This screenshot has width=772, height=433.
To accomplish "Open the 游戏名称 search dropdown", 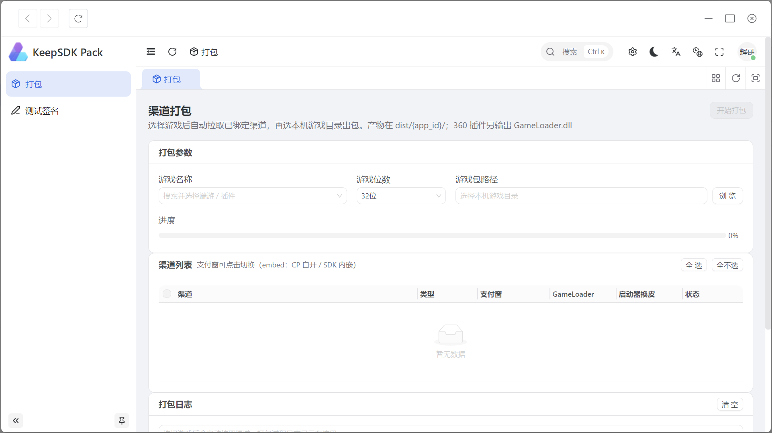I will click(x=253, y=196).
